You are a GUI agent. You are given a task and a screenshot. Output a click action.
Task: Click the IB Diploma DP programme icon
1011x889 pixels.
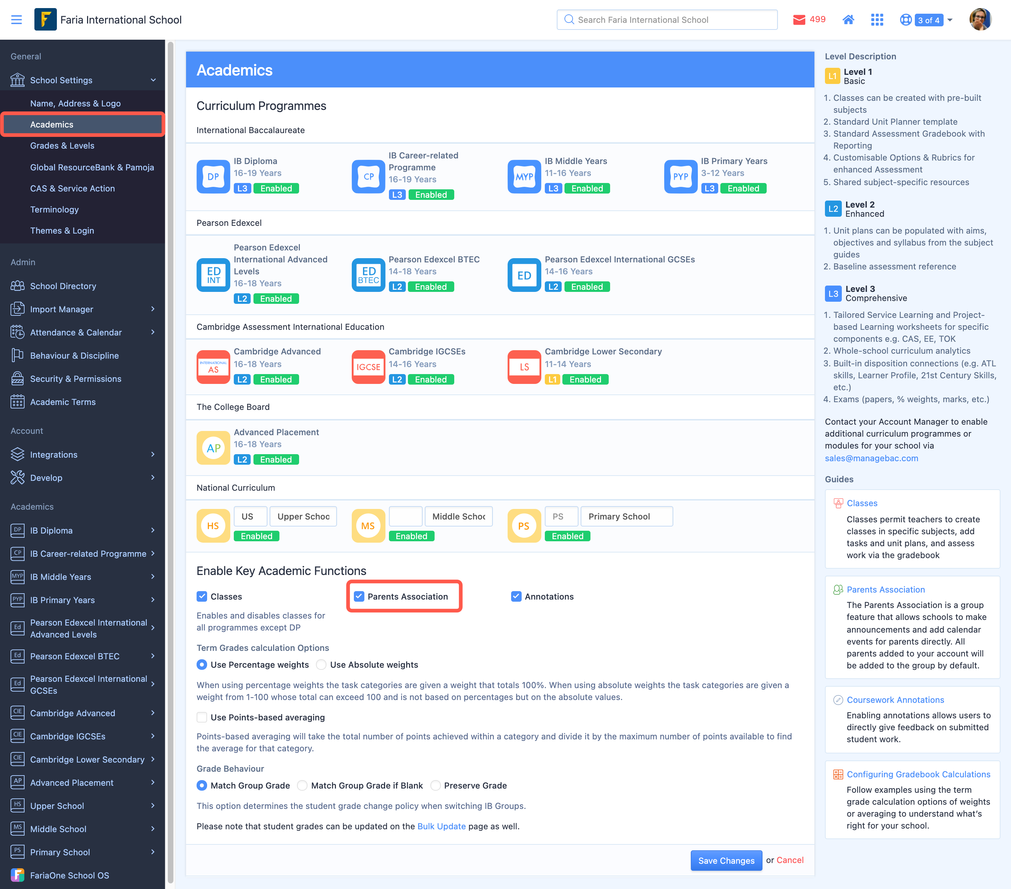click(x=213, y=176)
